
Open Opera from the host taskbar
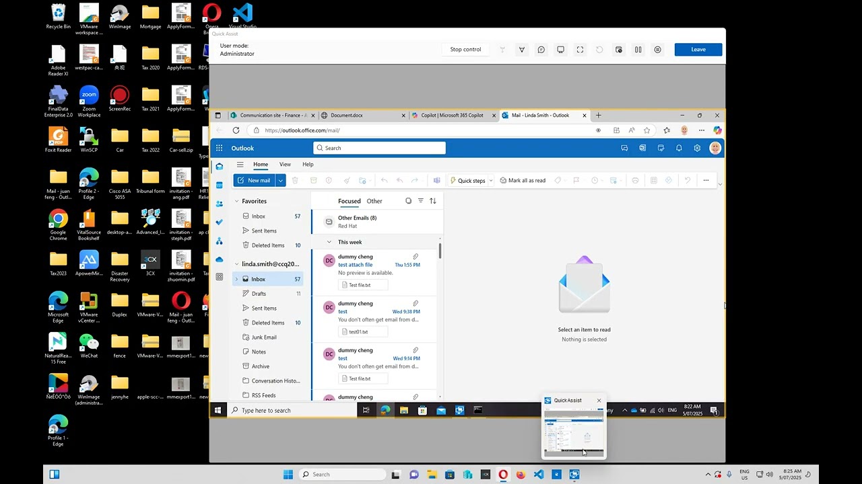[x=503, y=475]
